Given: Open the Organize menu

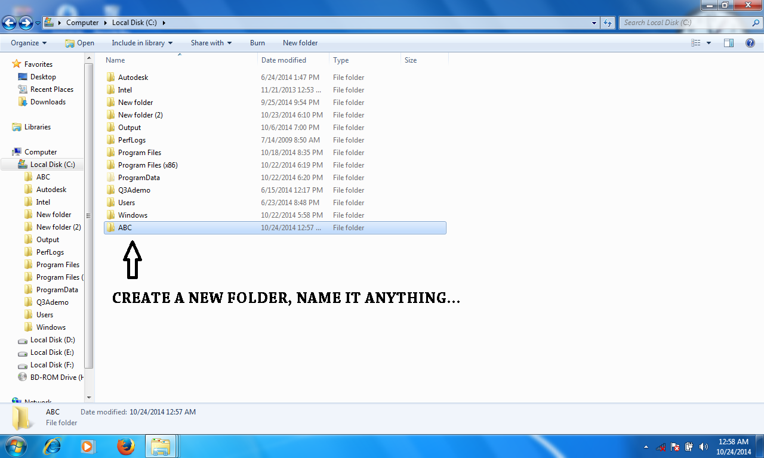Looking at the screenshot, I should pos(29,43).
